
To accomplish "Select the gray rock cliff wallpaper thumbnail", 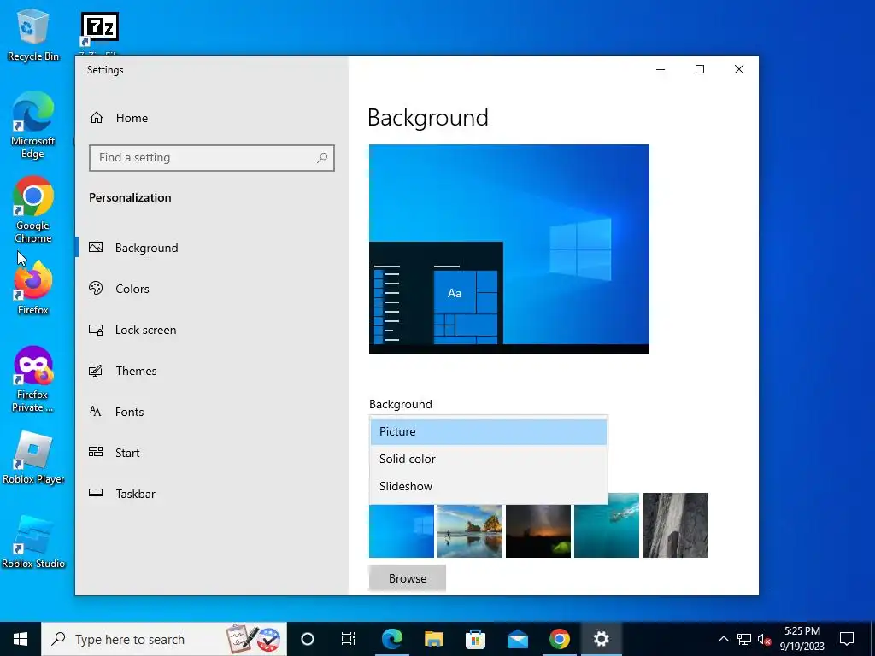I will click(675, 525).
